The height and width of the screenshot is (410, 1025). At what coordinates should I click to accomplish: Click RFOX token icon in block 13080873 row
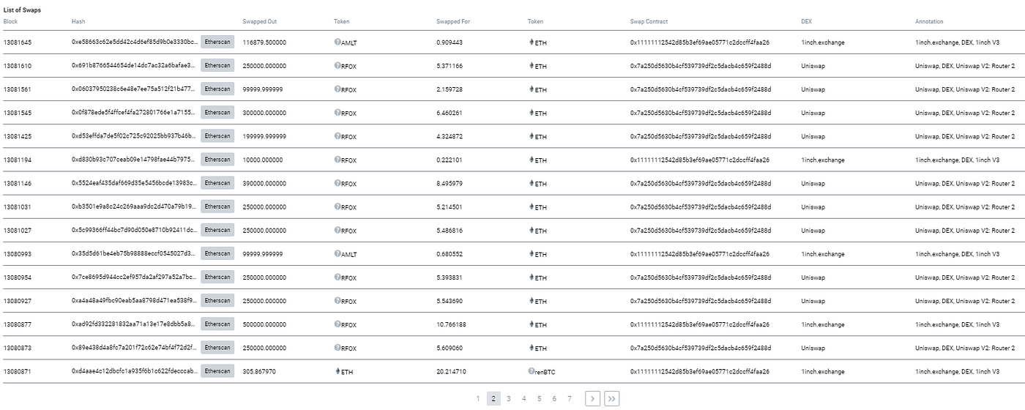pyautogui.click(x=338, y=348)
